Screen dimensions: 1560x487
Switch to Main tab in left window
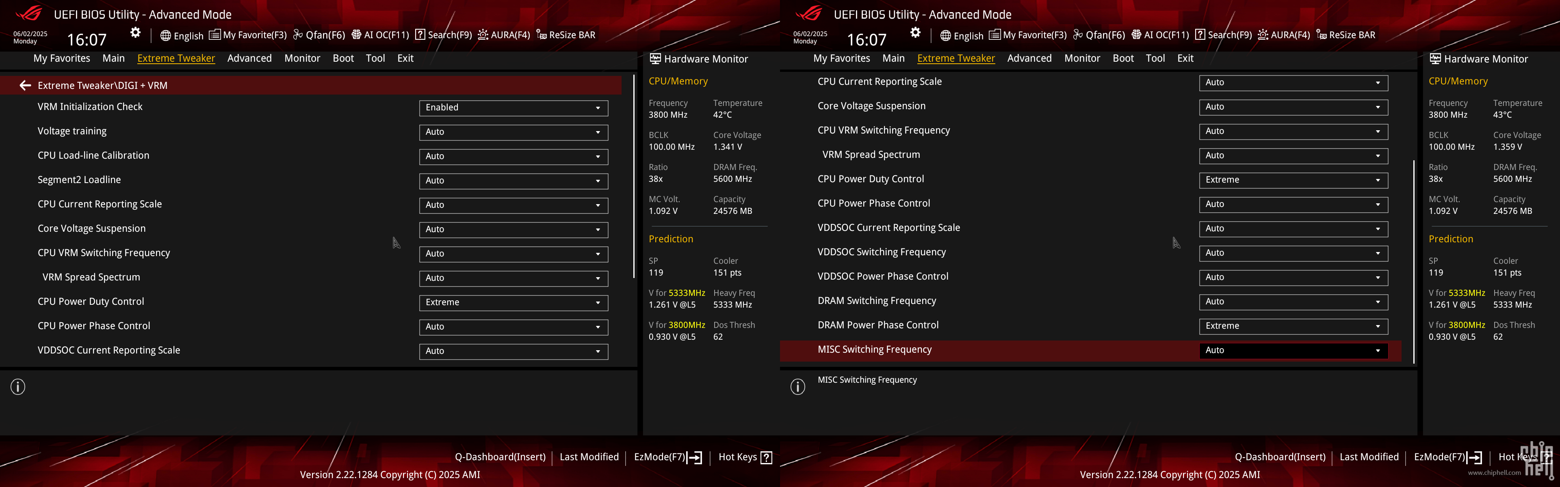113,59
